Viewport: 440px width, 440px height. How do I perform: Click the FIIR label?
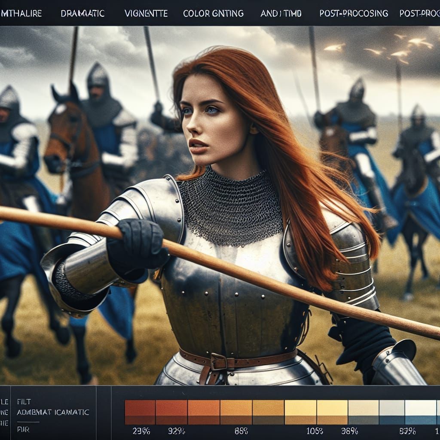23,430
